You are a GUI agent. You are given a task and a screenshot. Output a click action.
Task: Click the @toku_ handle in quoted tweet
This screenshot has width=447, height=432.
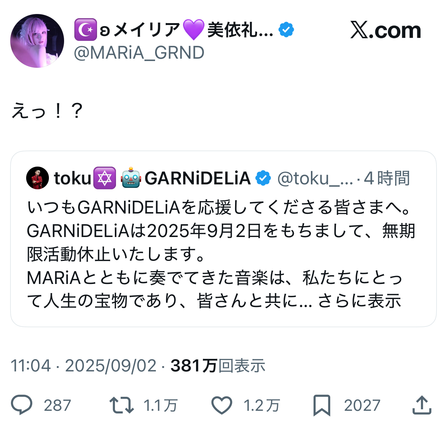pyautogui.click(x=315, y=178)
